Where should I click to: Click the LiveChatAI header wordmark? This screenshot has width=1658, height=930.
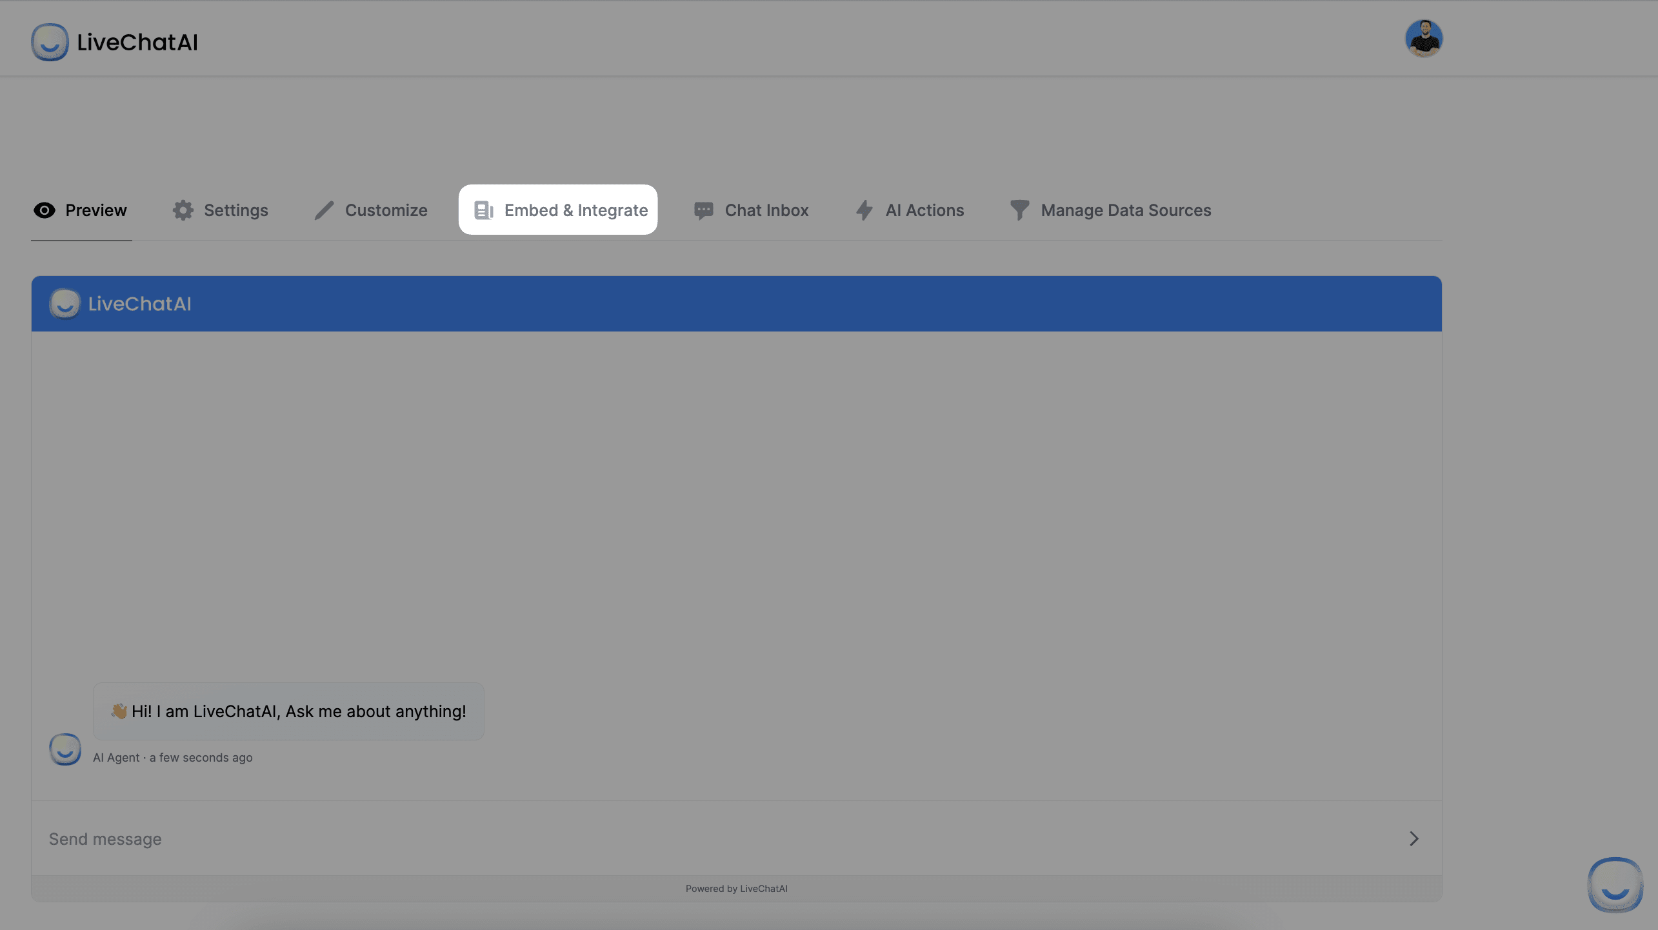coord(137,42)
